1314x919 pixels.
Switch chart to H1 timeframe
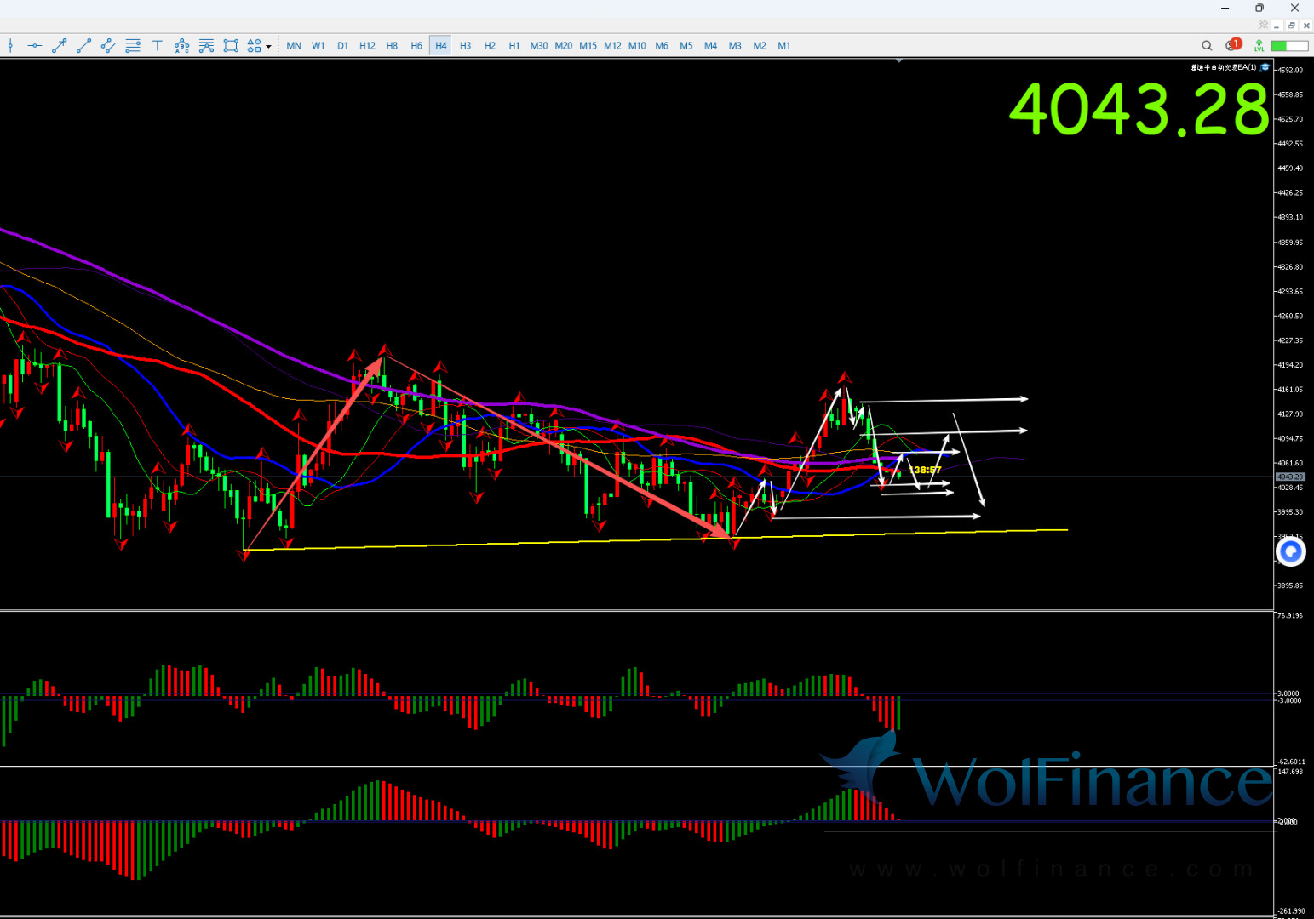point(514,46)
